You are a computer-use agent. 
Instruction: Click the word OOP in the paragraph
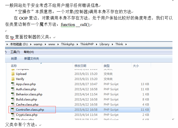[23, 18]
